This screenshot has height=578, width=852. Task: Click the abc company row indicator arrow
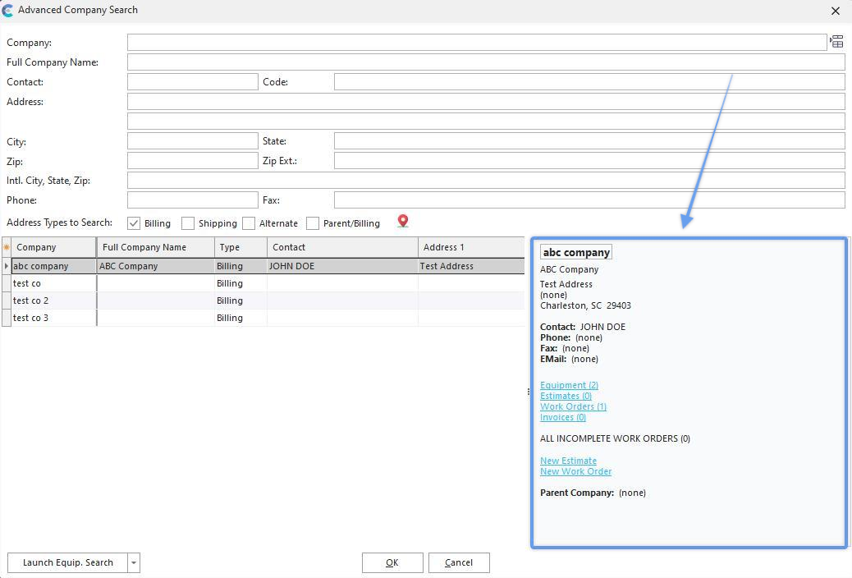[x=6, y=266]
